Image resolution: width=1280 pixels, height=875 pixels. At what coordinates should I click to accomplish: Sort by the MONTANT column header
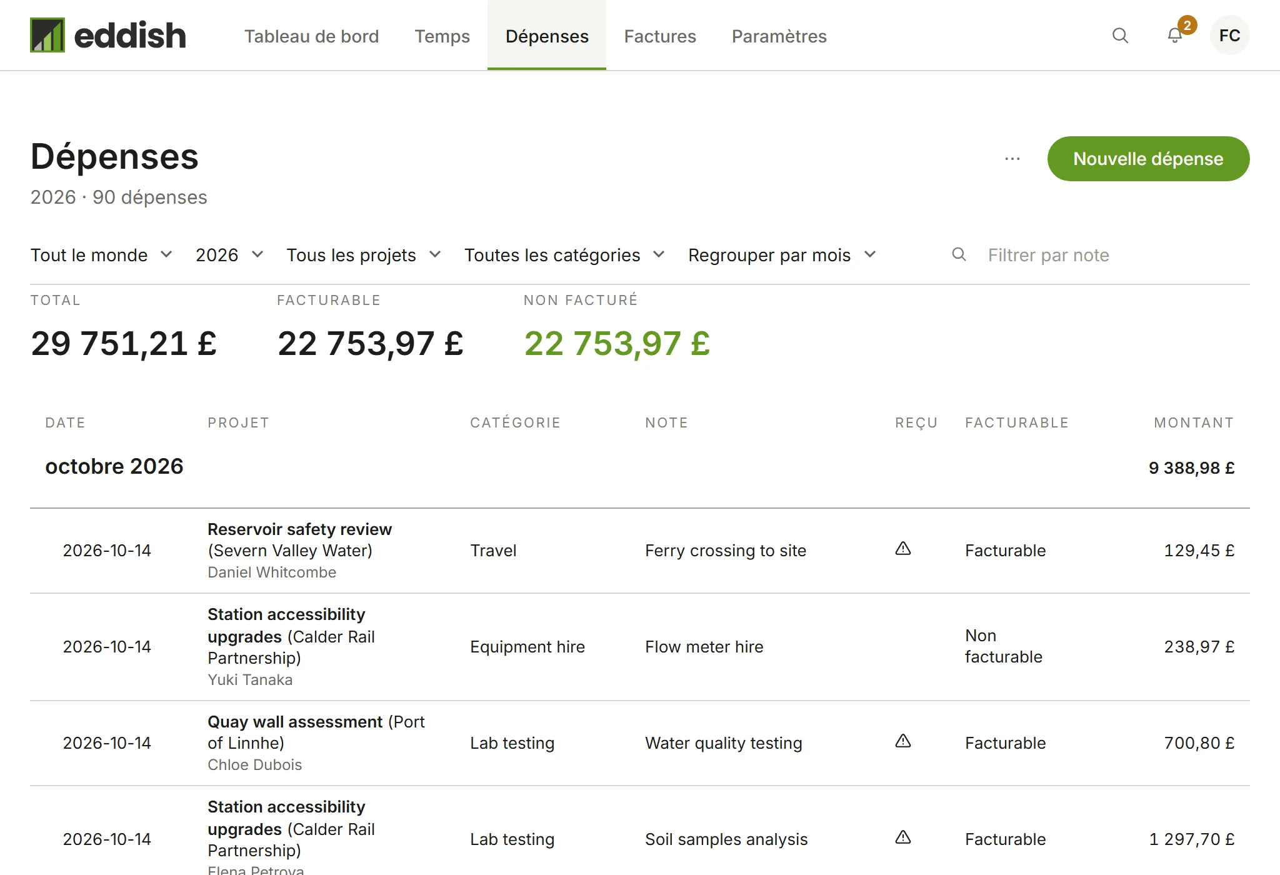(x=1194, y=422)
